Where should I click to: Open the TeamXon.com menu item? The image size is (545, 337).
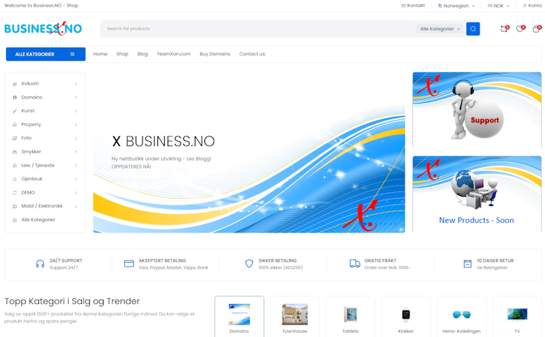[174, 54]
